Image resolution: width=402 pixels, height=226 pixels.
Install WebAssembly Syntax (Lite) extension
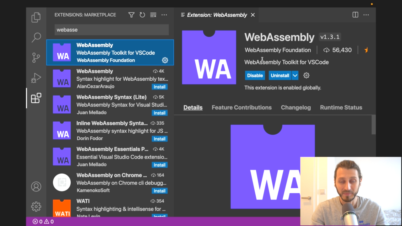[160, 113]
